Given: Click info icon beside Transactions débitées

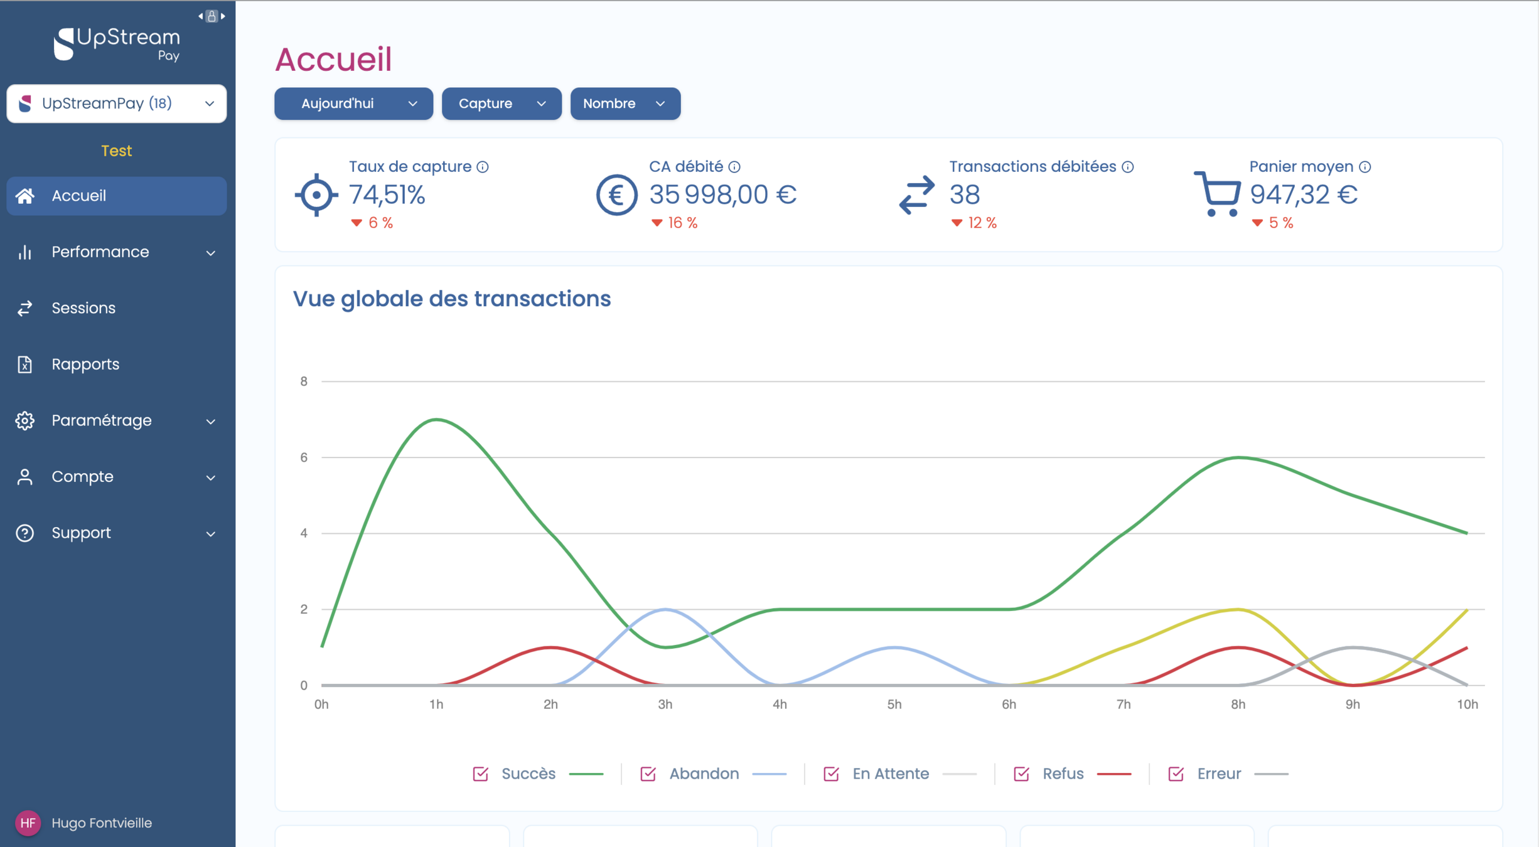Looking at the screenshot, I should click(x=1128, y=167).
